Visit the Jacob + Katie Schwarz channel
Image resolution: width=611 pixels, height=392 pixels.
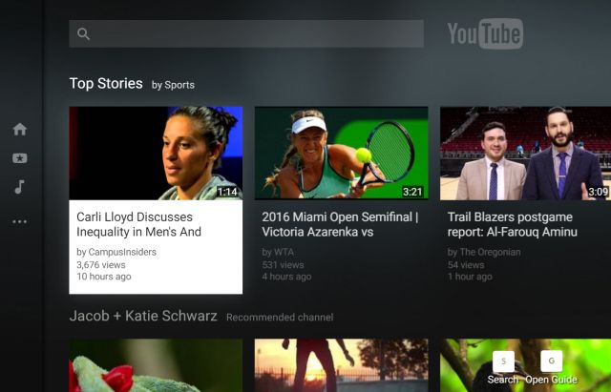tap(143, 316)
